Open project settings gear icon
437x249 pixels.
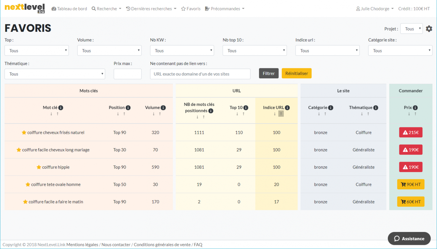click(429, 29)
